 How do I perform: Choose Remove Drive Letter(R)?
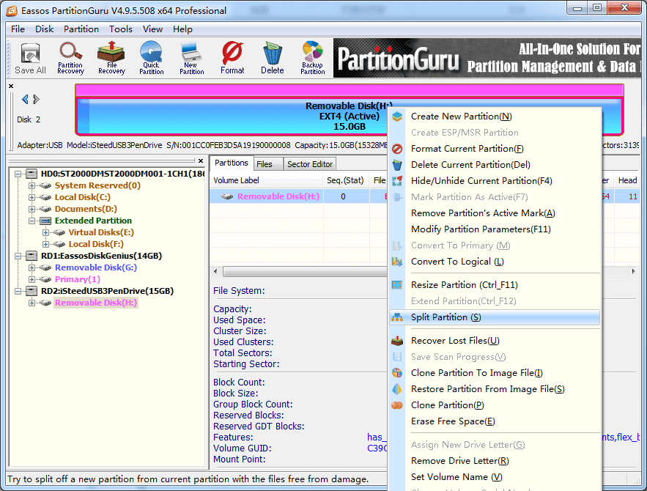click(494, 461)
